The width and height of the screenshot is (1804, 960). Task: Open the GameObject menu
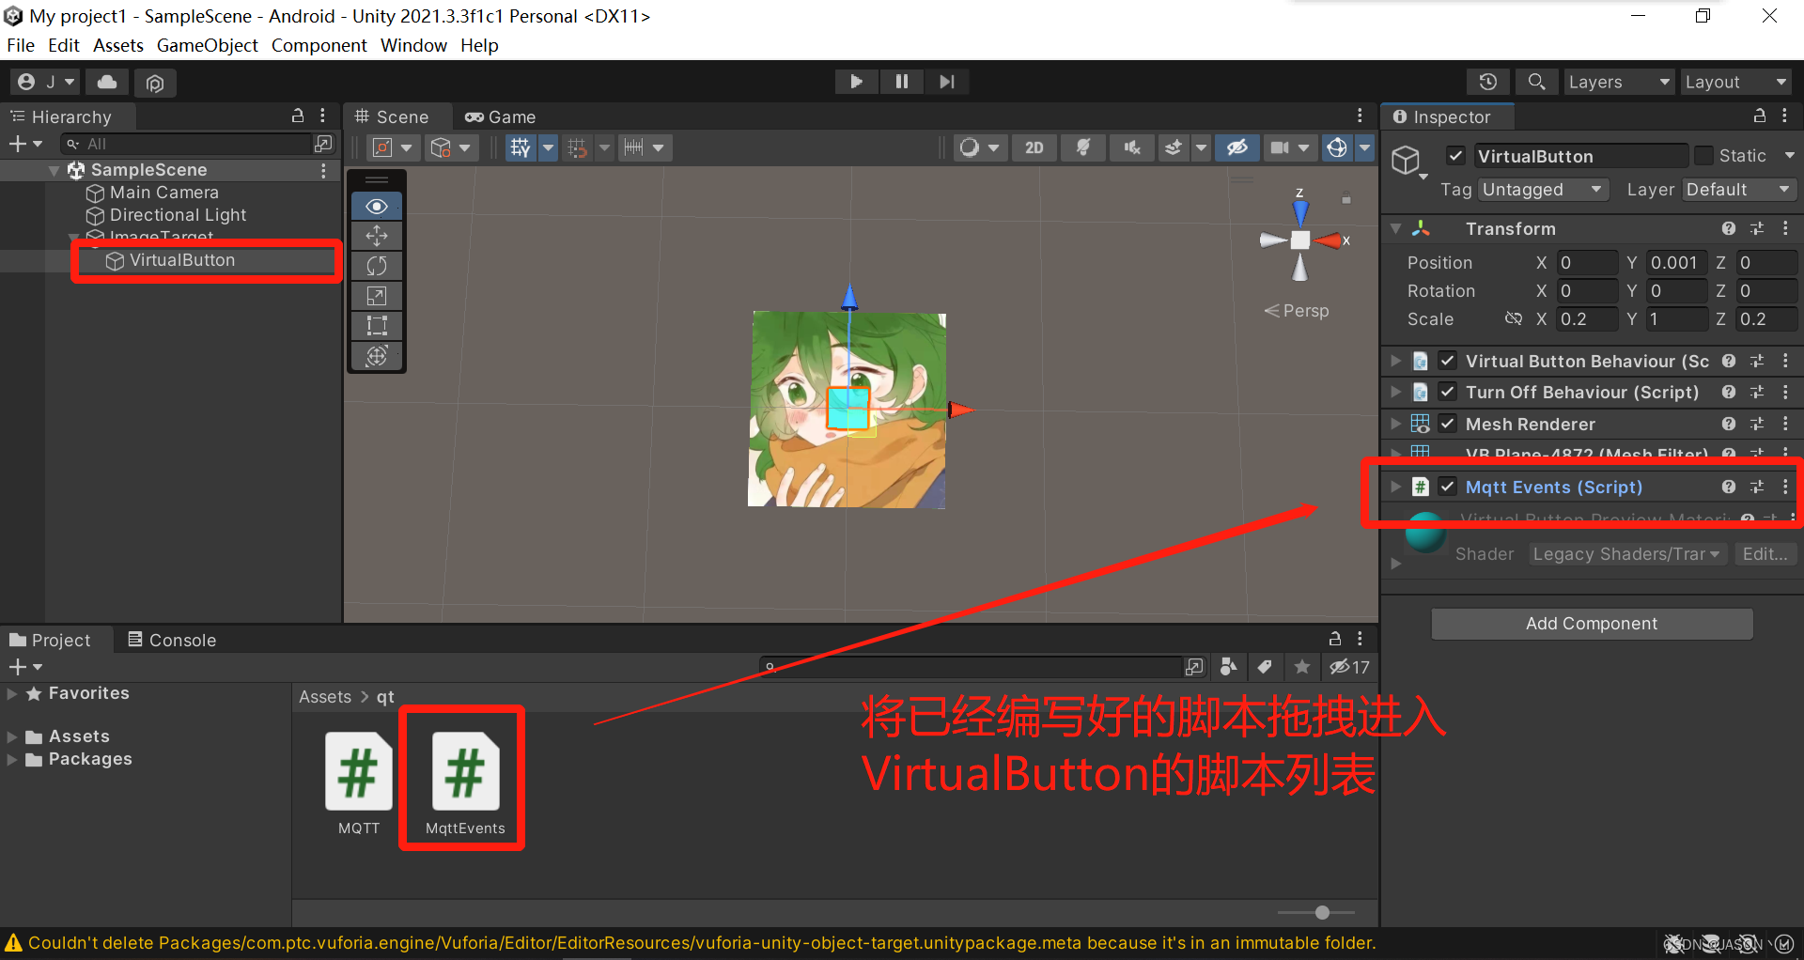207,45
